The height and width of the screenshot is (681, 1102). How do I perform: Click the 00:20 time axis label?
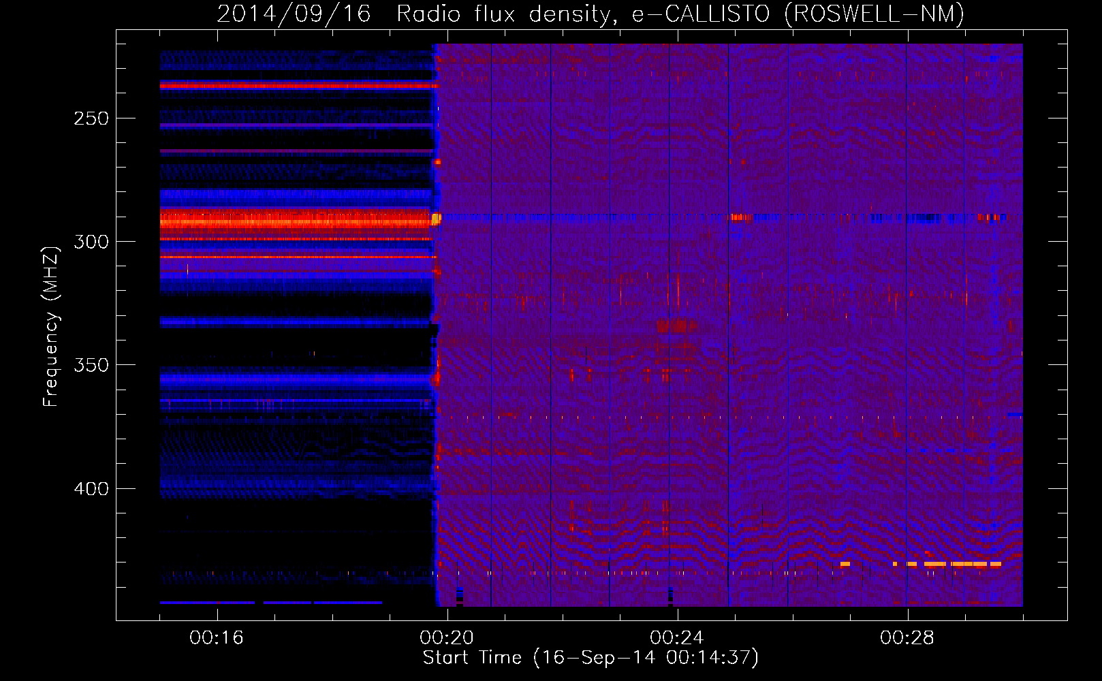447,638
